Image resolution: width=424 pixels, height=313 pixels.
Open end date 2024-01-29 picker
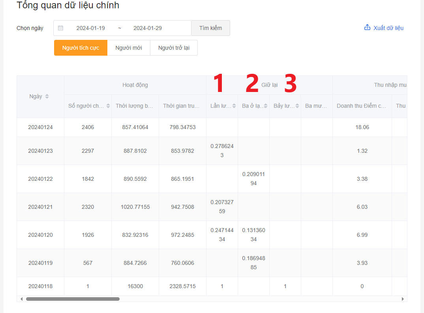tap(147, 28)
